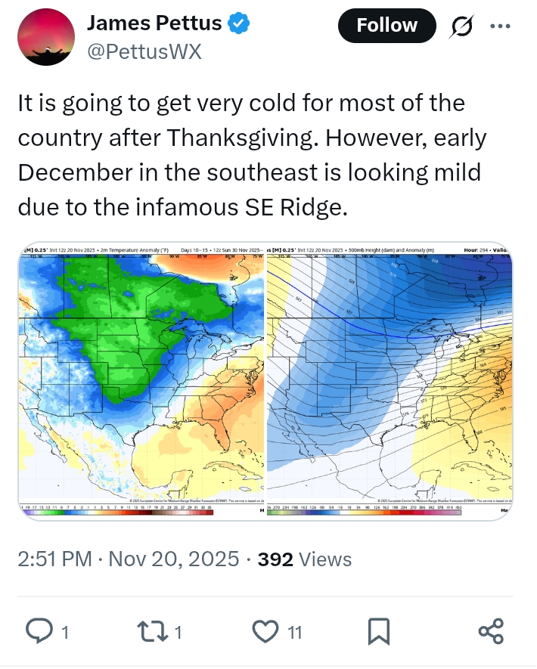Click the share icon

[x=492, y=630]
